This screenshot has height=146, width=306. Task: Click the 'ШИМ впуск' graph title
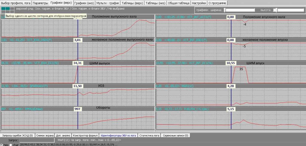tap(256, 63)
